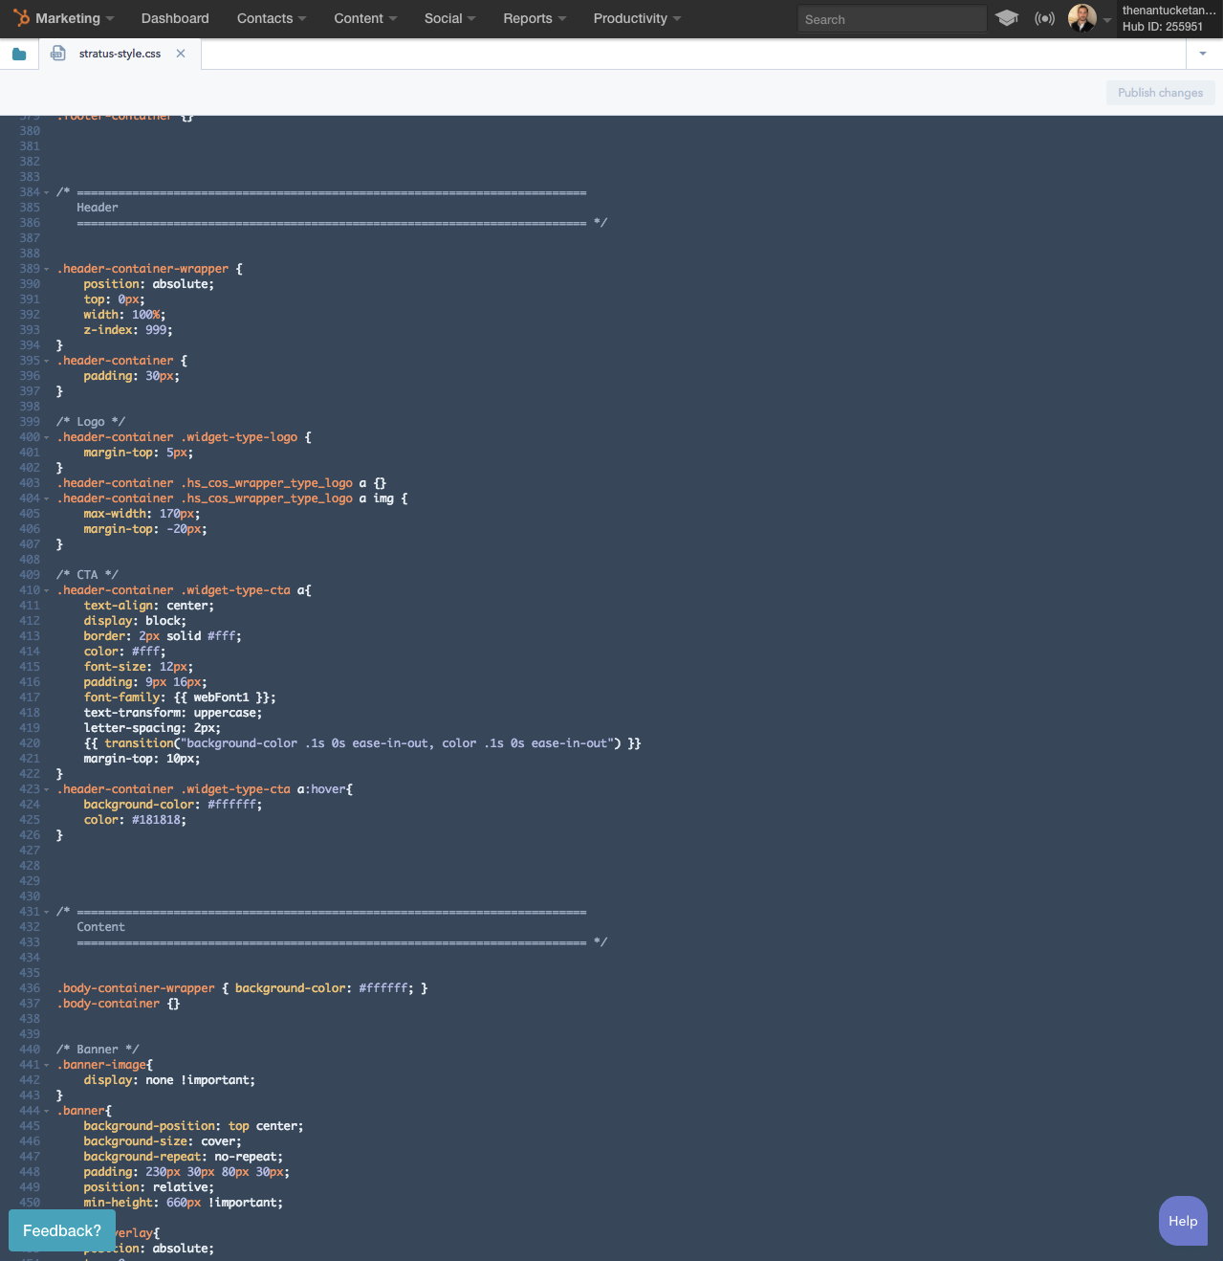Open the Help button
Image resolution: width=1223 pixels, height=1261 pixels.
(x=1183, y=1221)
